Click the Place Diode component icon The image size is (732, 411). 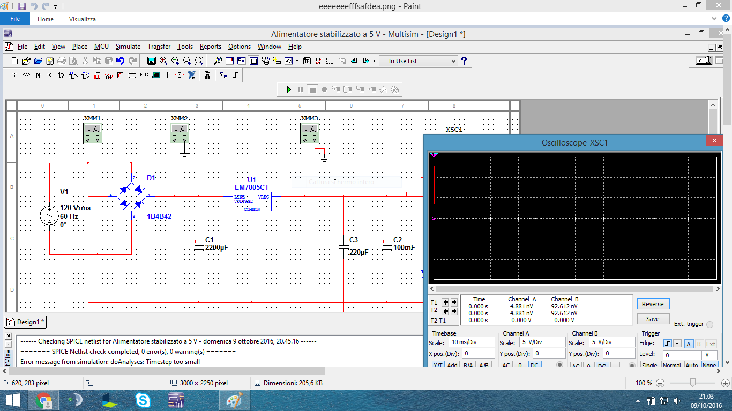pos(38,75)
